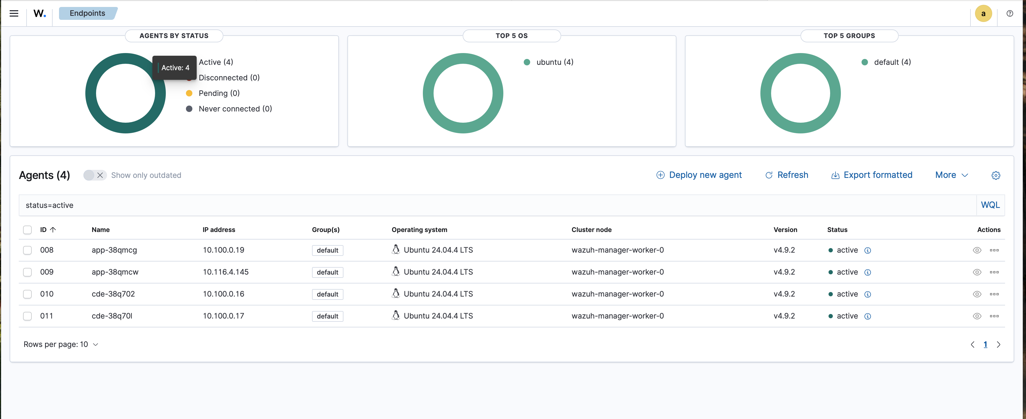This screenshot has width=1026, height=419.
Task: Click Export formatted button
Action: pos(871,175)
